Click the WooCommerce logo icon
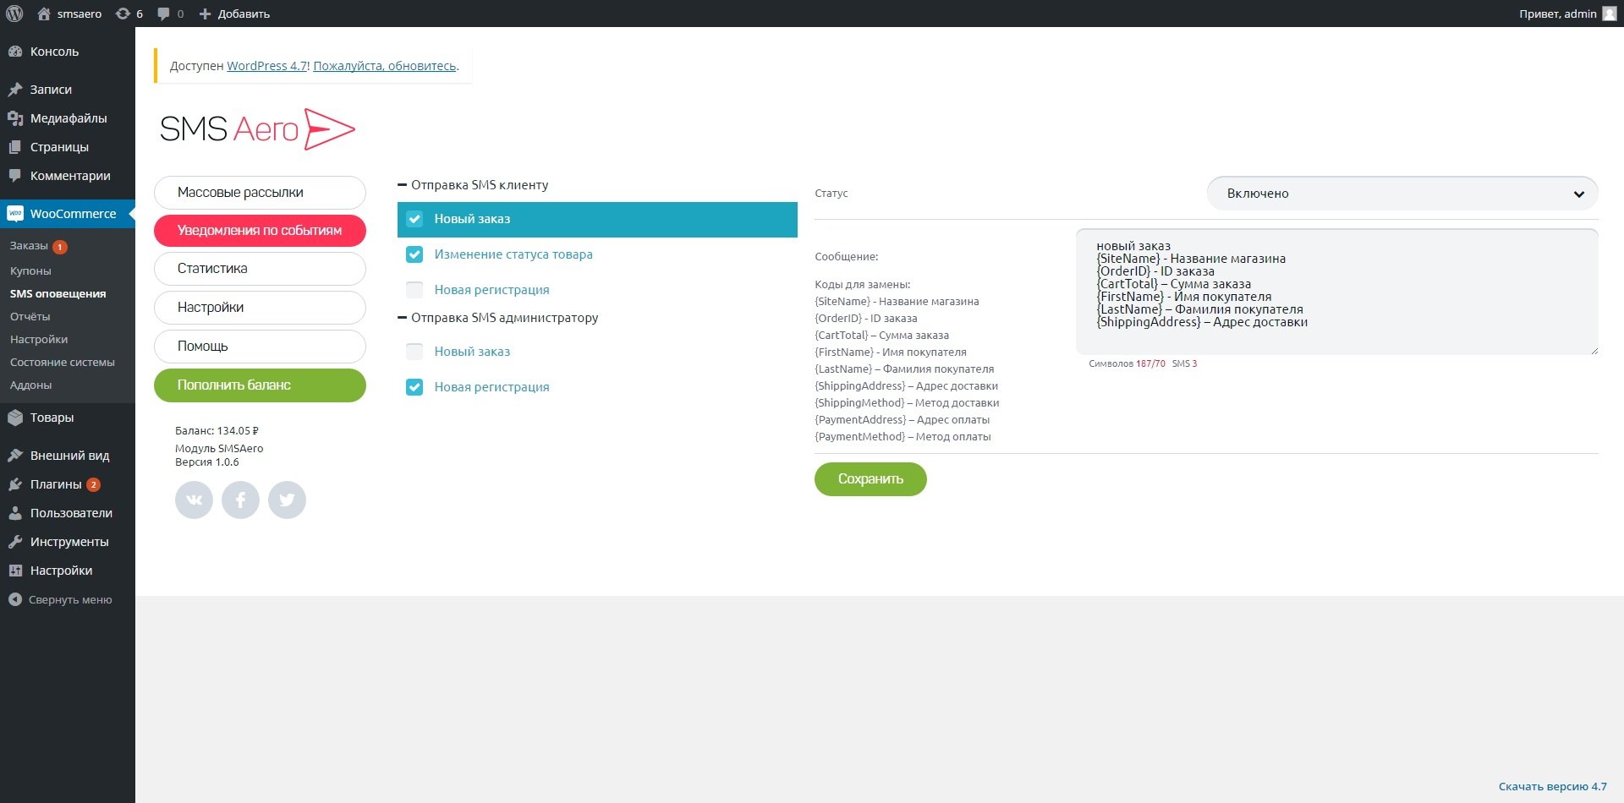 tap(15, 214)
